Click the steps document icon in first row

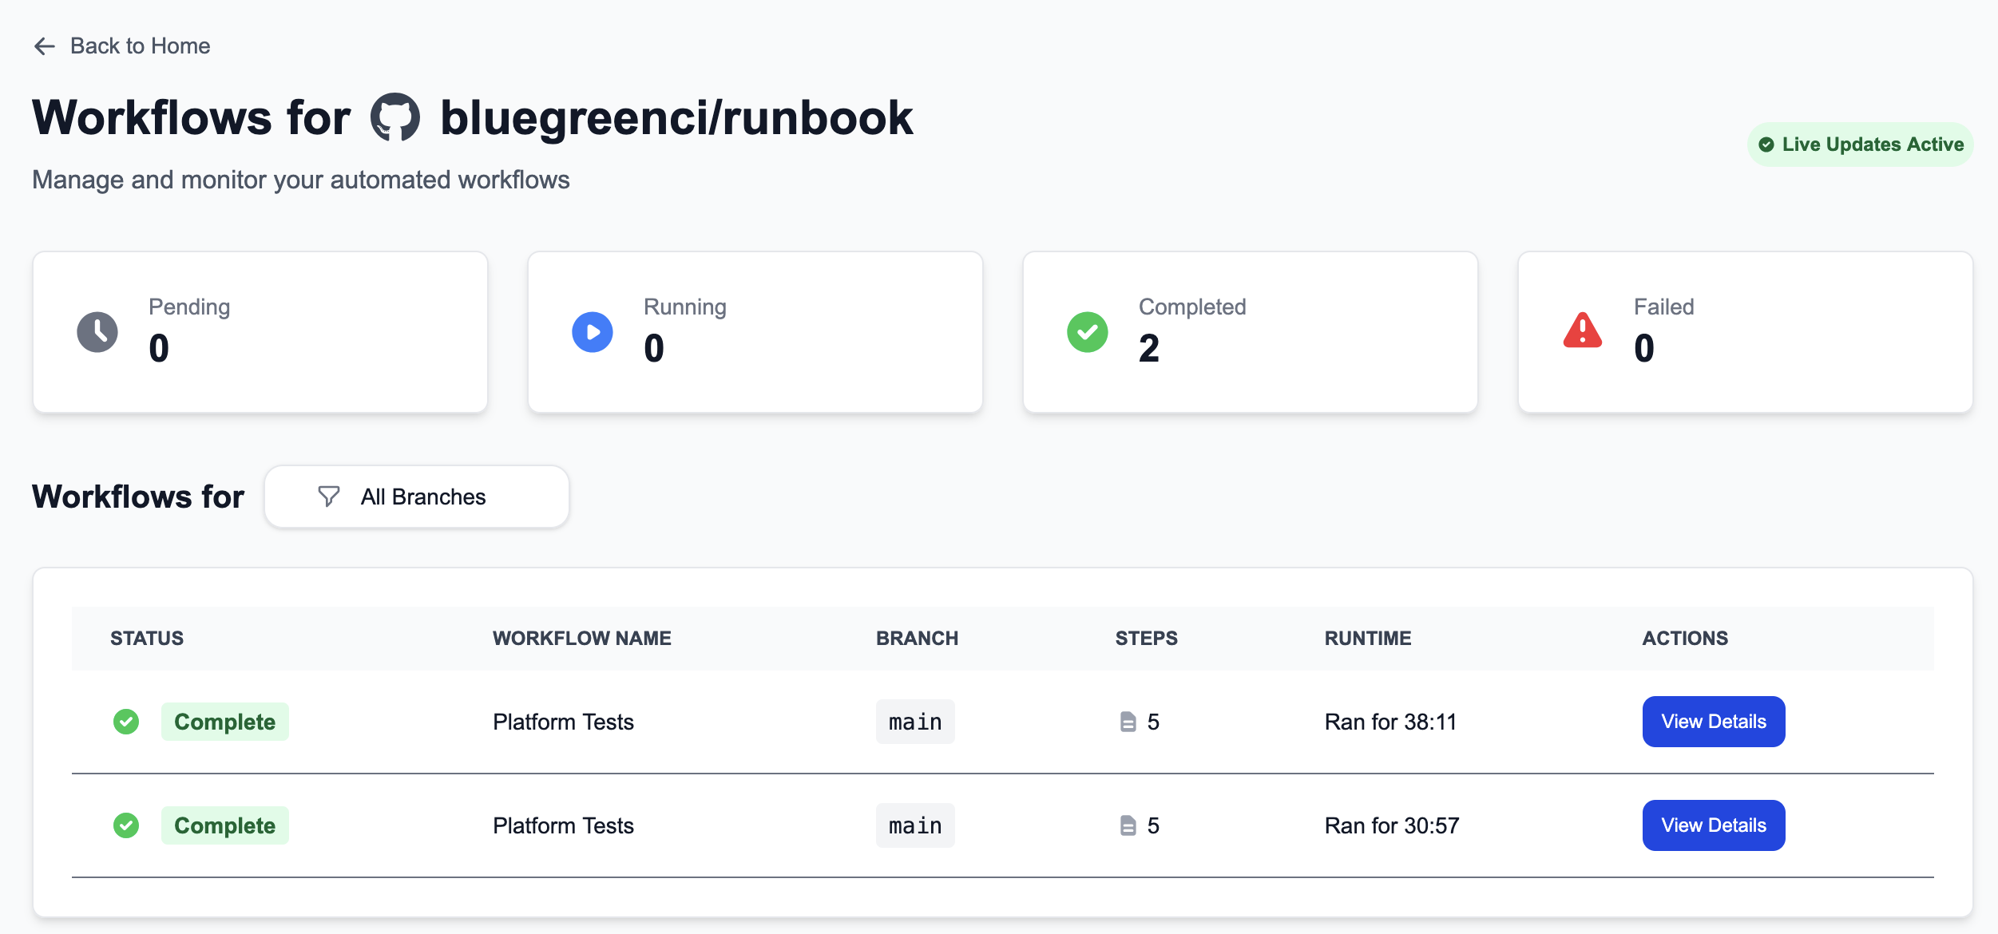click(1128, 722)
